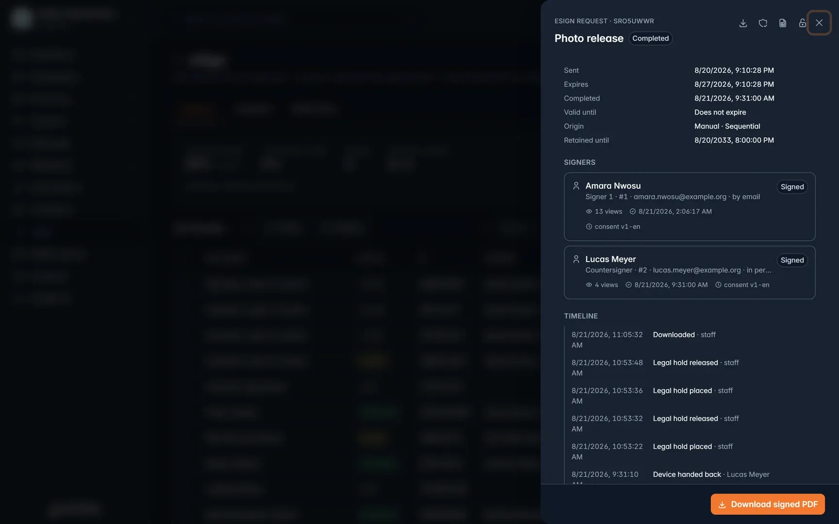Click the amara.nwosu@example.org signer detail line

[x=672, y=196]
